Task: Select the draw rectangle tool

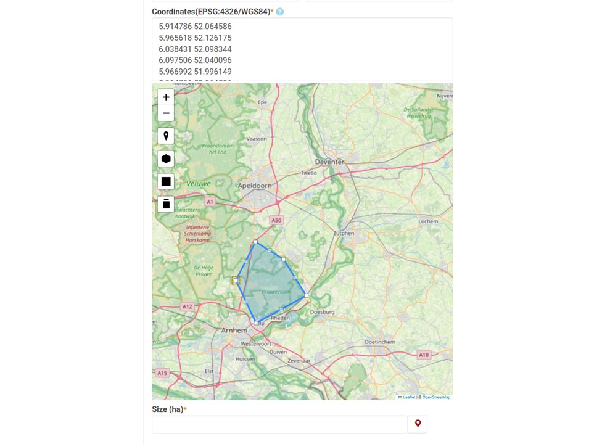Action: 166,182
